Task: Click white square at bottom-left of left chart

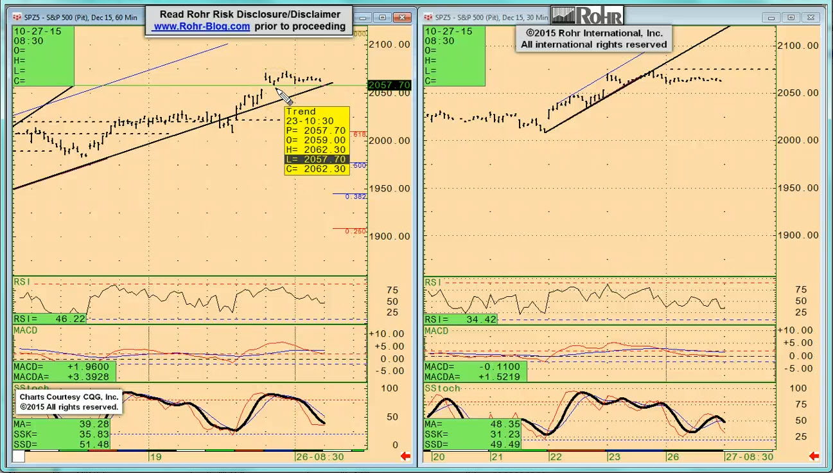Action: click(19, 456)
